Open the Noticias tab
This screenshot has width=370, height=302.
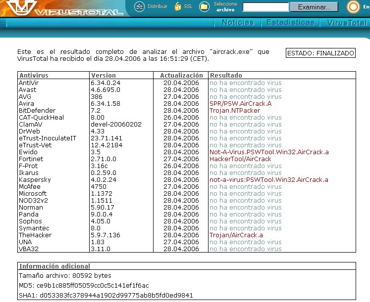tap(238, 23)
